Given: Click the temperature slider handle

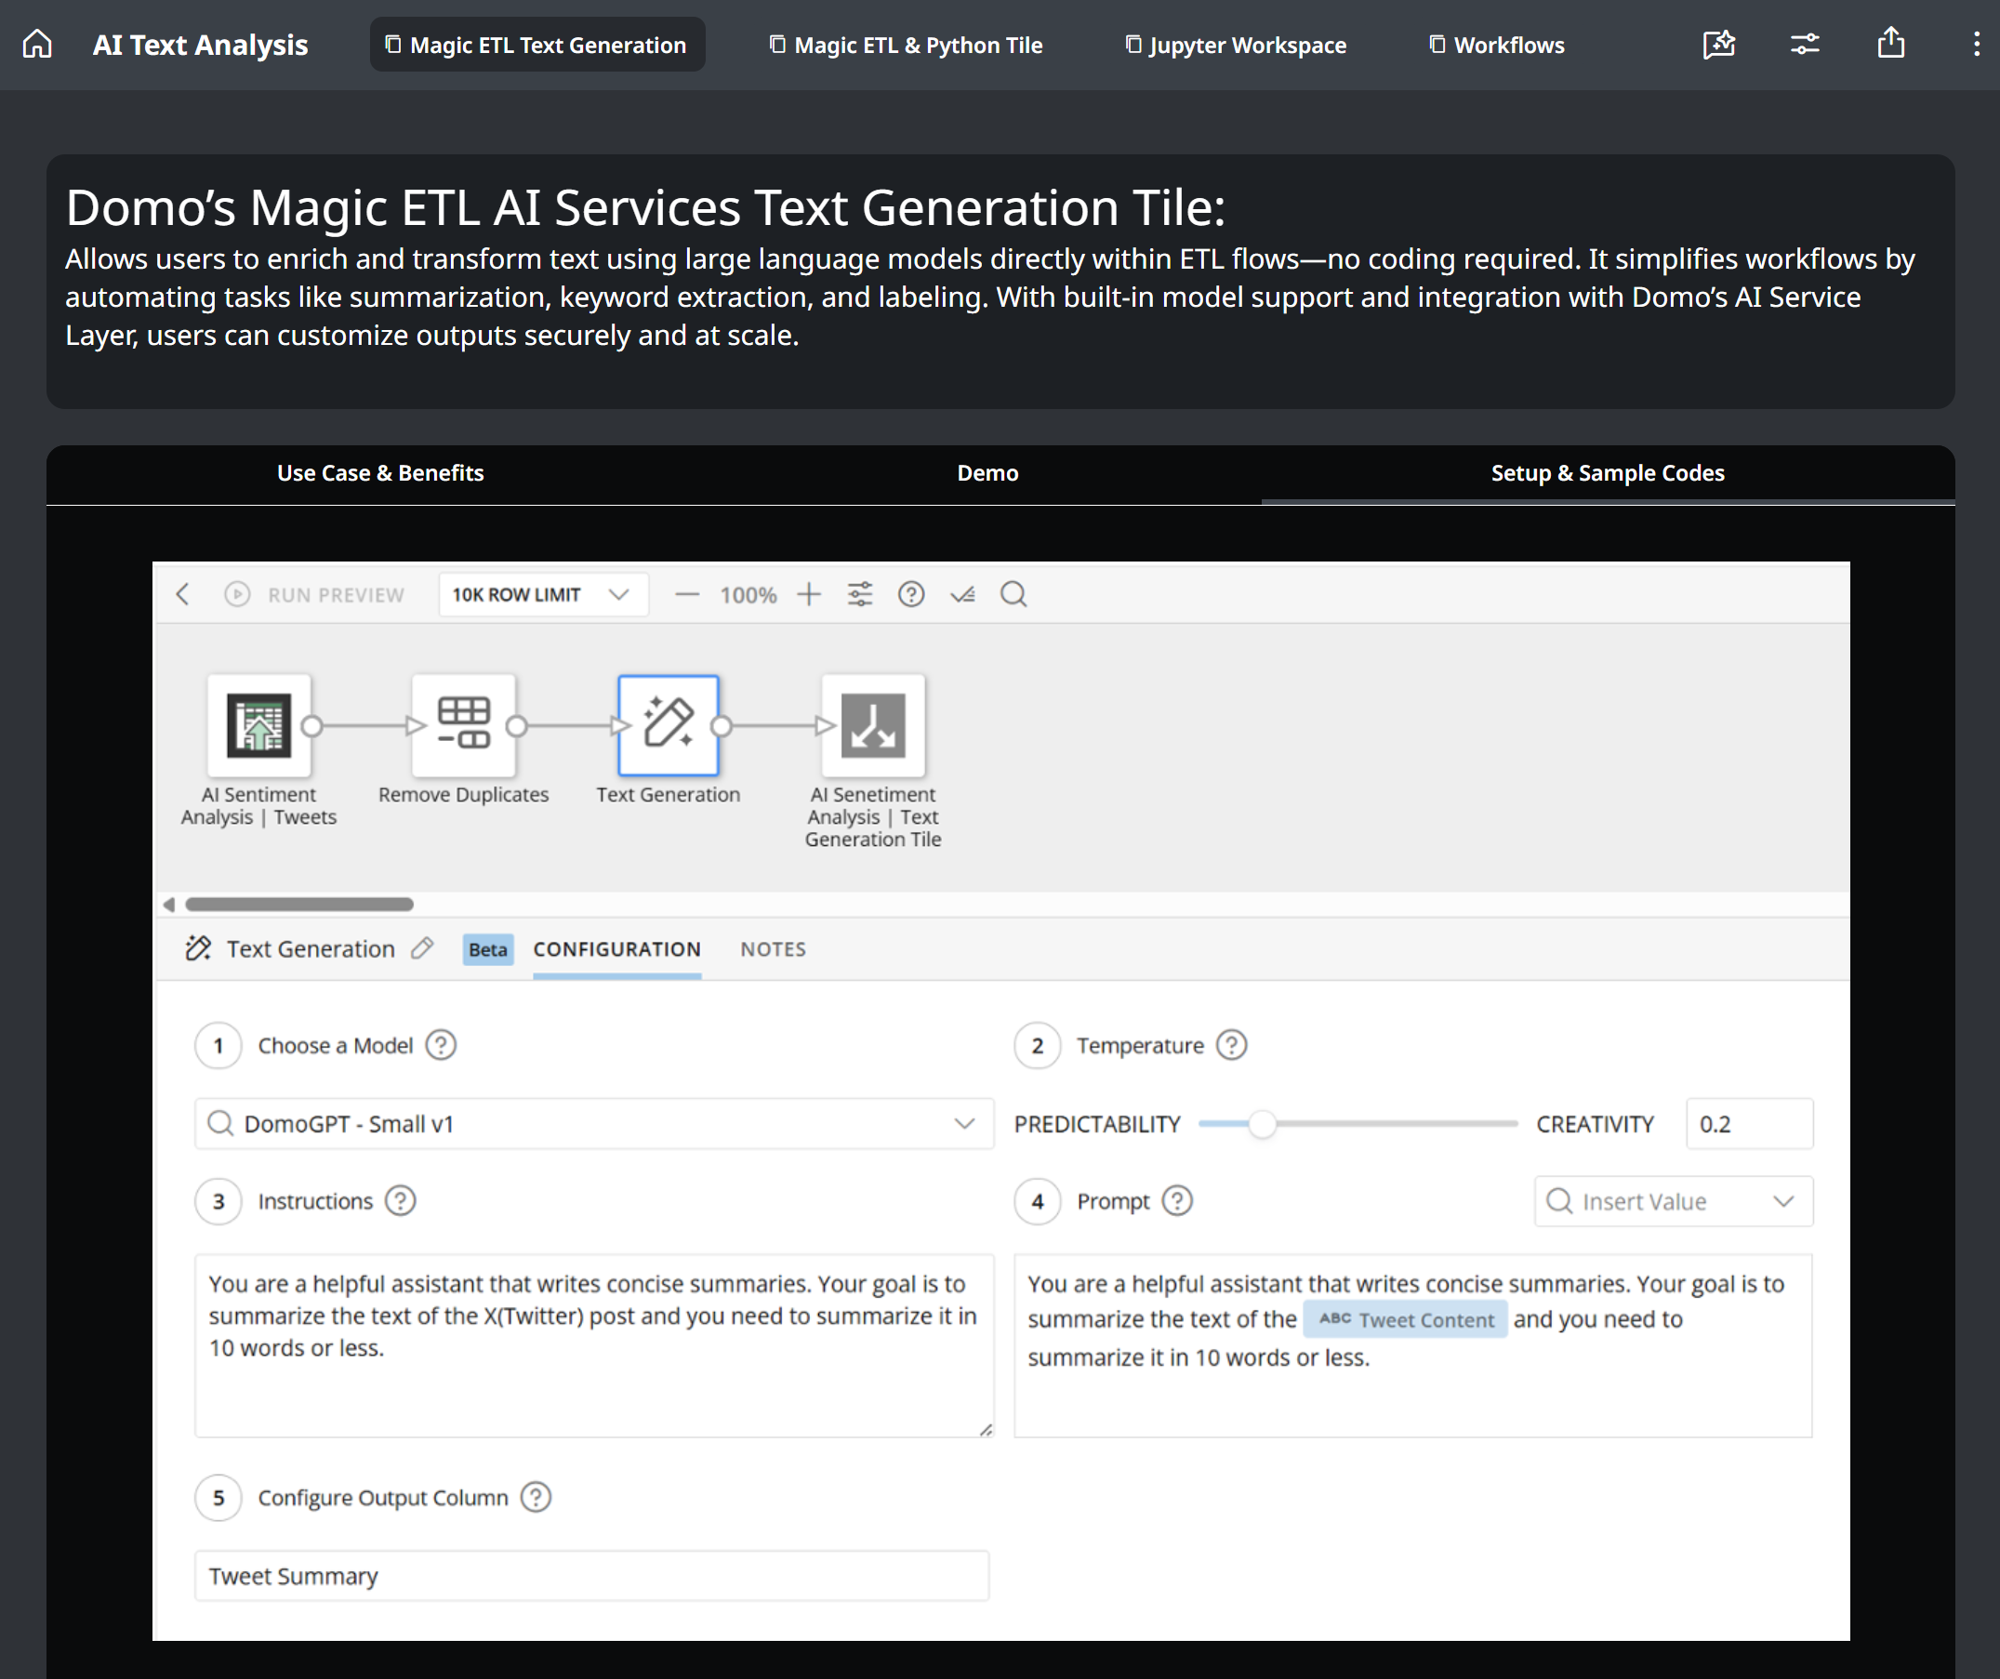Looking at the screenshot, I should pyautogui.click(x=1262, y=1124).
